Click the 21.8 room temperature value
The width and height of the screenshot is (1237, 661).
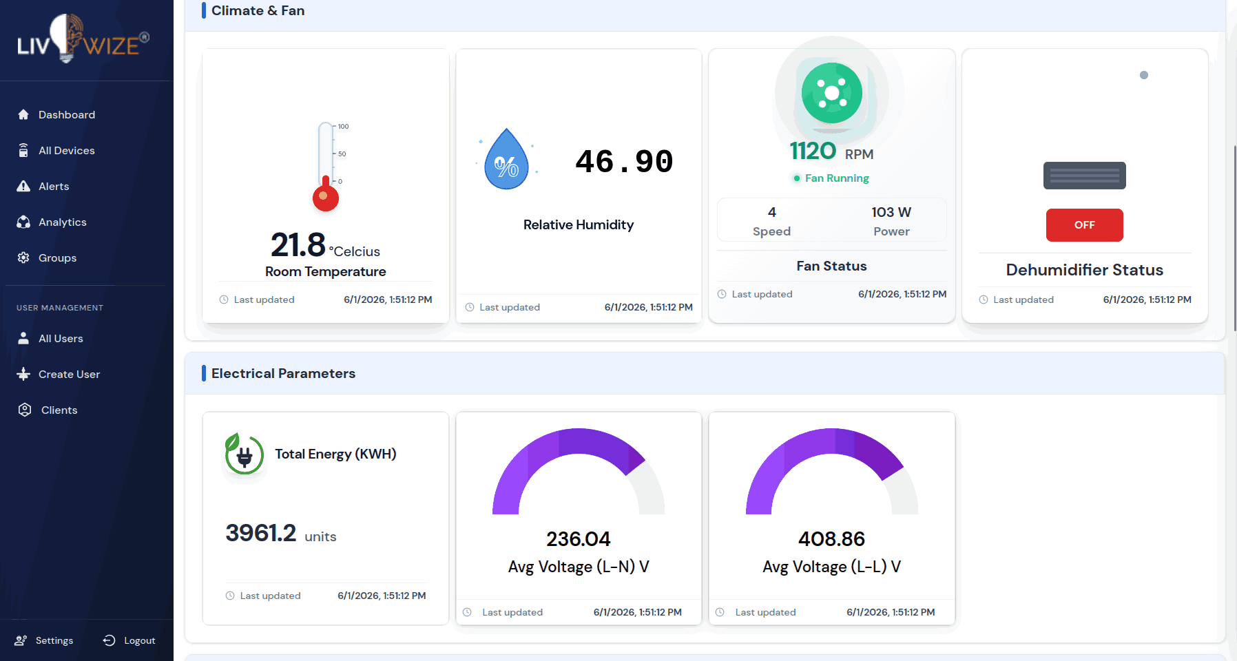click(x=298, y=244)
